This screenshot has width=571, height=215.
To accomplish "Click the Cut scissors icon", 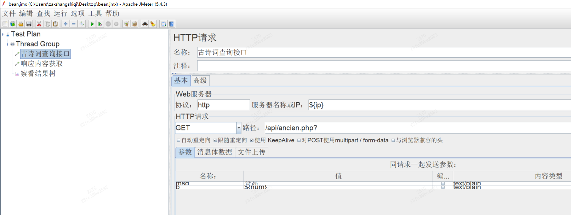I will coord(39,24).
